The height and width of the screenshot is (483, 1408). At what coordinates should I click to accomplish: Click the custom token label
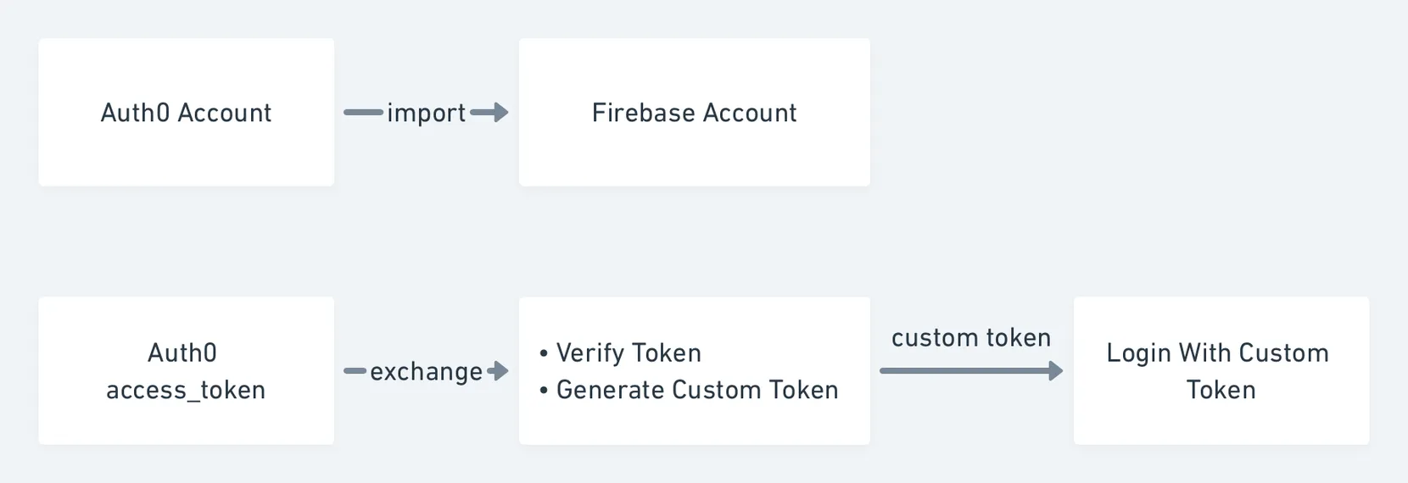point(971,337)
